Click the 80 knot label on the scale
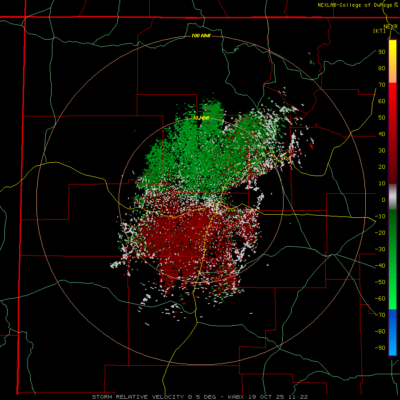The height and width of the screenshot is (400, 400). (x=382, y=68)
